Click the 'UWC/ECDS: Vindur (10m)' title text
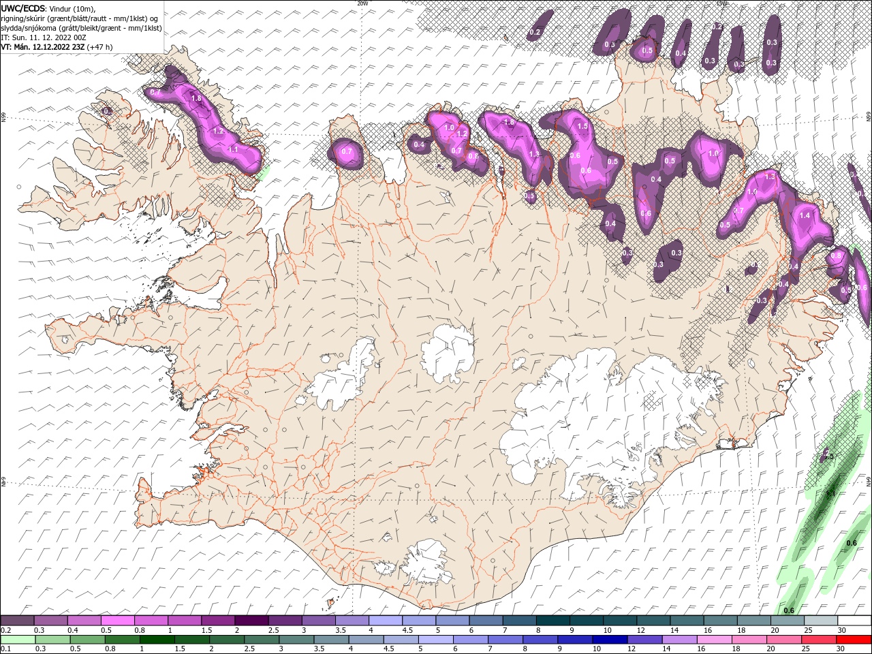 48,8
